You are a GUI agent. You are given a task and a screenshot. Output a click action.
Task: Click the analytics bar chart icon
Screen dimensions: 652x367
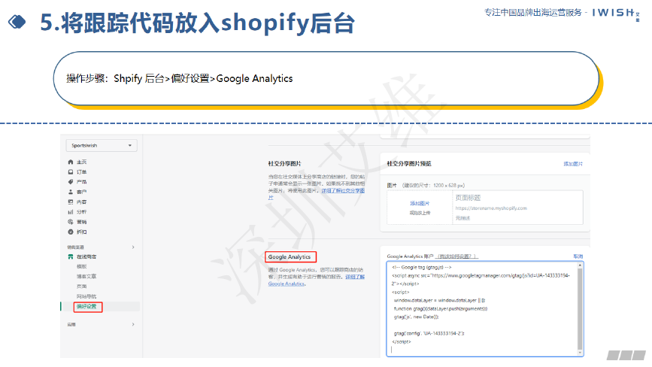coord(71,212)
